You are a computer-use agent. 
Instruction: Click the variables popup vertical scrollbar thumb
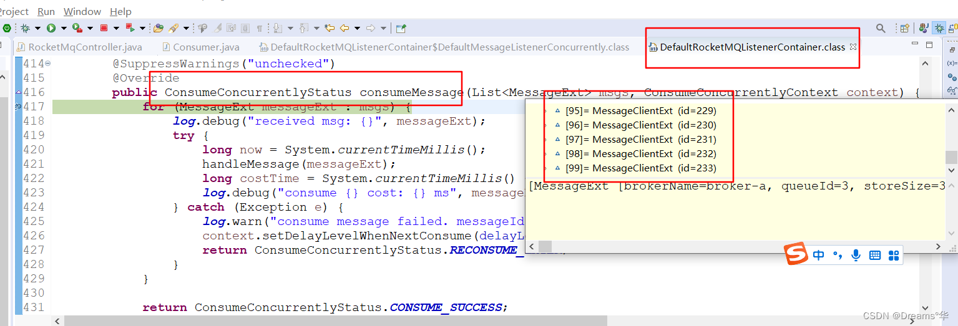(x=951, y=157)
